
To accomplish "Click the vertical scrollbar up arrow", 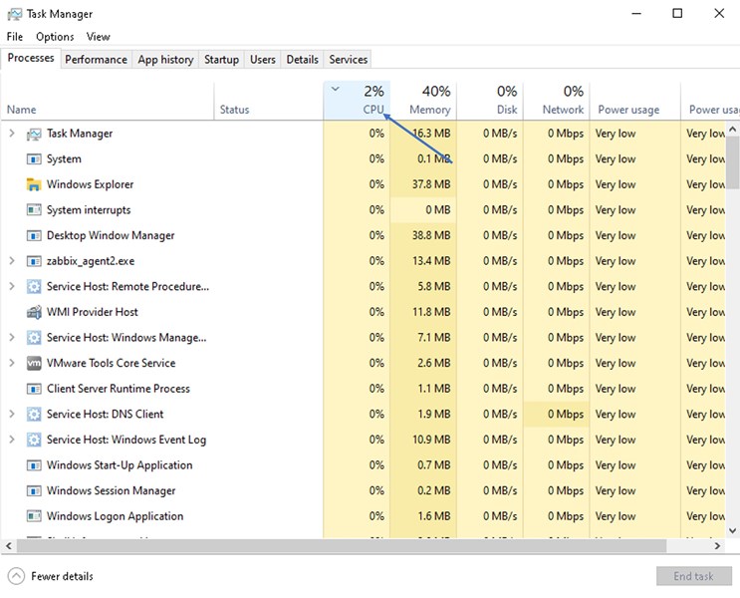I will pyautogui.click(x=732, y=129).
